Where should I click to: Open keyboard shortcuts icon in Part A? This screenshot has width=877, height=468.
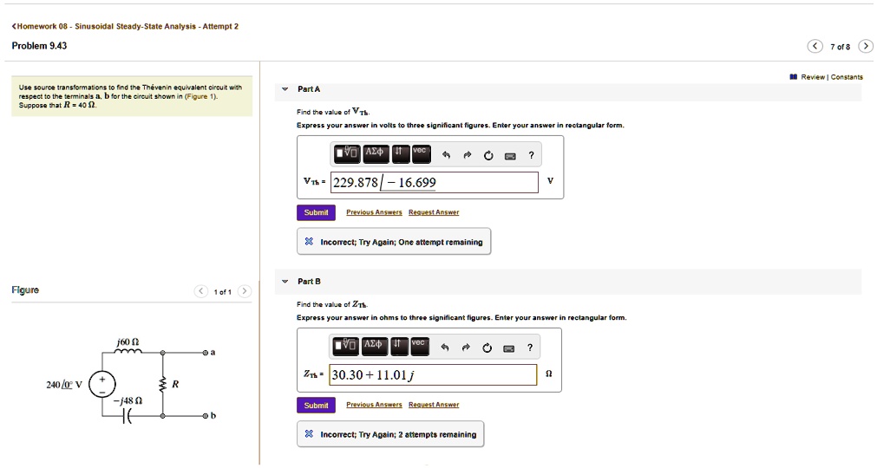[x=510, y=156]
